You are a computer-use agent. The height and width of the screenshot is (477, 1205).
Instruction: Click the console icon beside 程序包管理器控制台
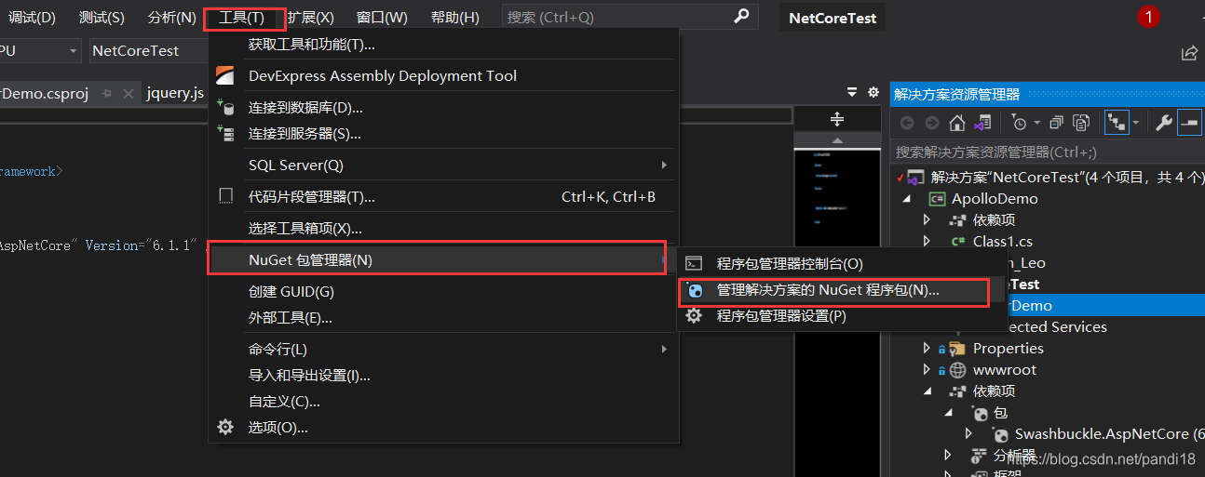click(693, 264)
